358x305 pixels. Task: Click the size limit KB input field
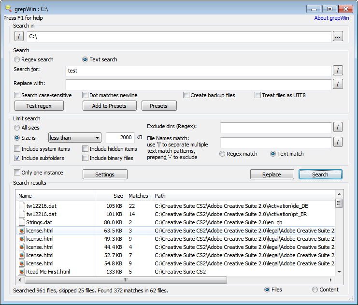point(120,138)
